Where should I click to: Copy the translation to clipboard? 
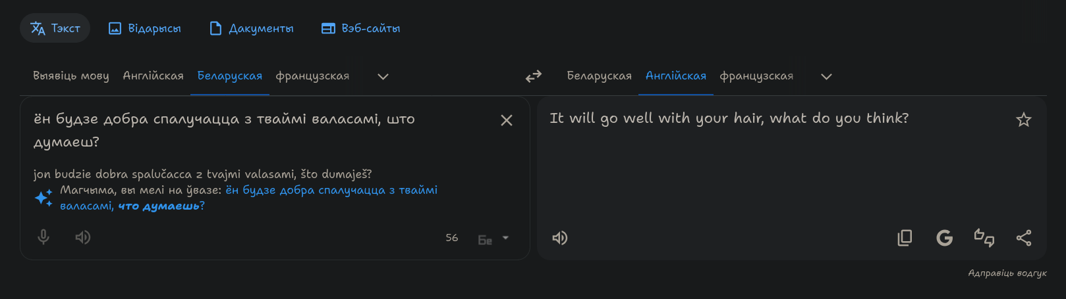[905, 238]
